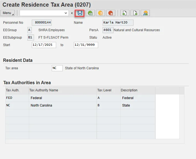This screenshot has height=159, width=196.
Task: Click the Save disk icon
Action: [x=80, y=13]
